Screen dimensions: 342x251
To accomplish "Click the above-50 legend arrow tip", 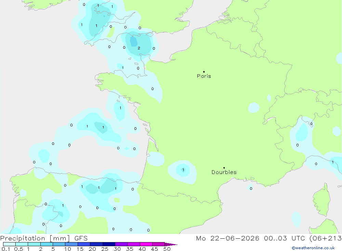I will (171, 244).
